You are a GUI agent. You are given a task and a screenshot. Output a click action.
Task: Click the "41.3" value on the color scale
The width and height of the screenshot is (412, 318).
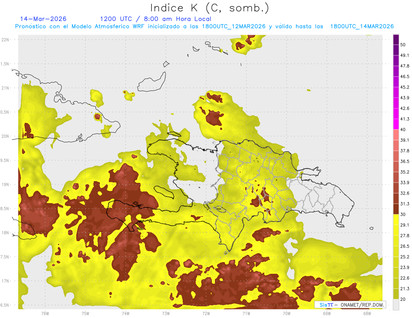[x=405, y=119]
